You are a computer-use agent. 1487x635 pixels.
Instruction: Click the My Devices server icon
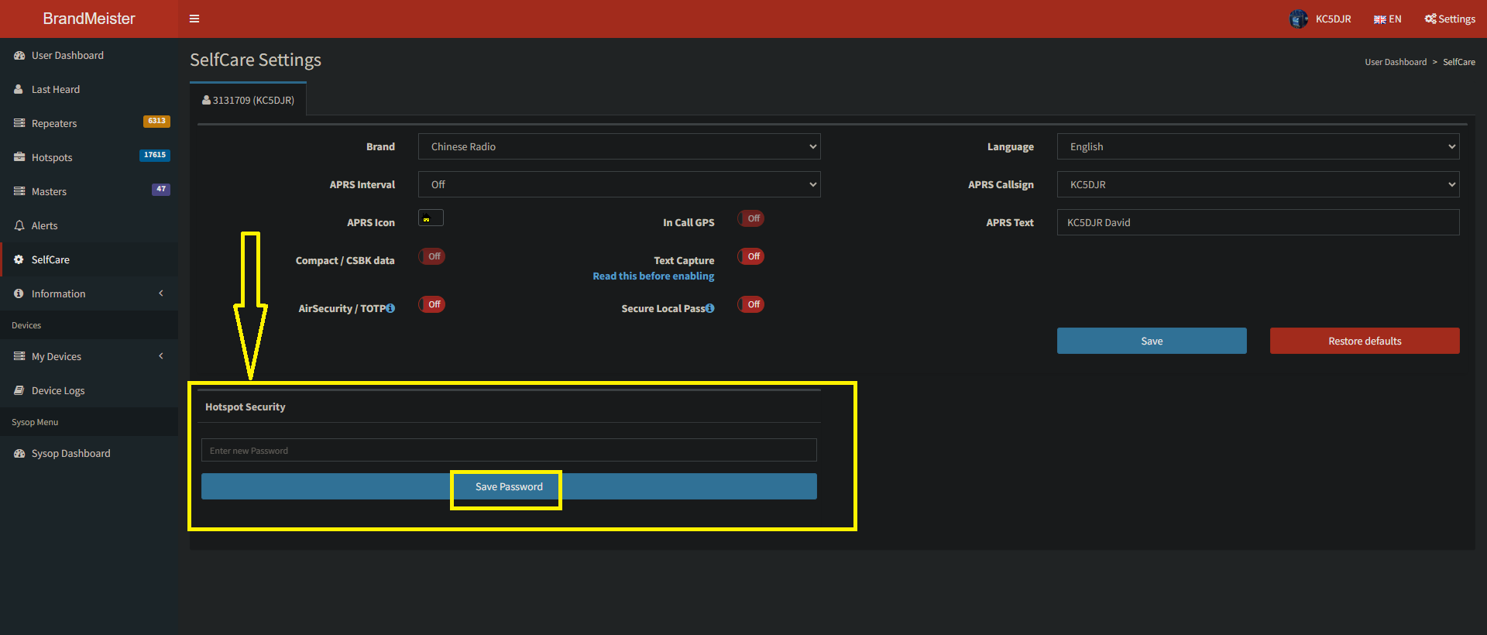click(19, 356)
